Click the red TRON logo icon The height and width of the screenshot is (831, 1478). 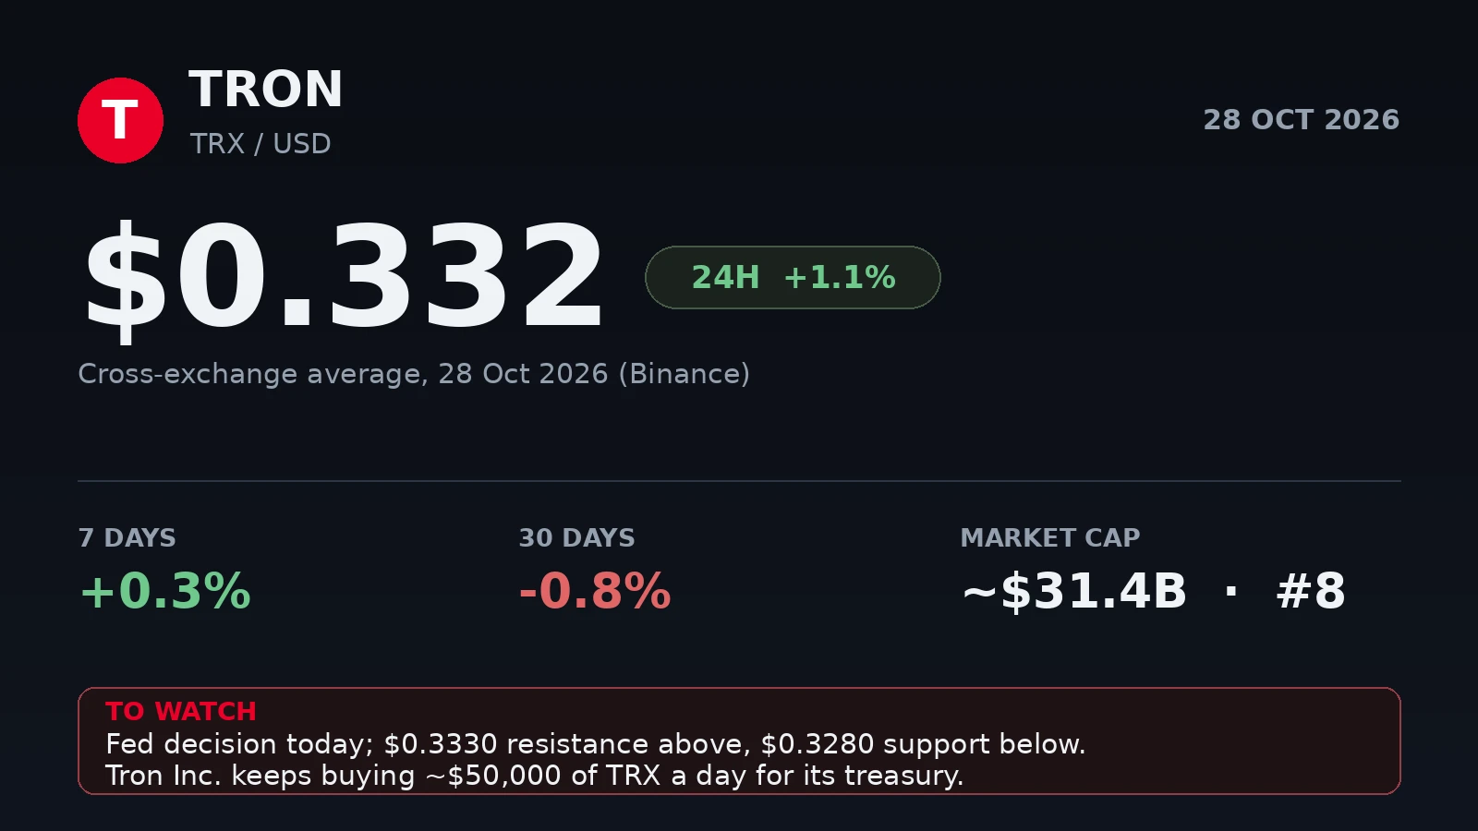[120, 120]
